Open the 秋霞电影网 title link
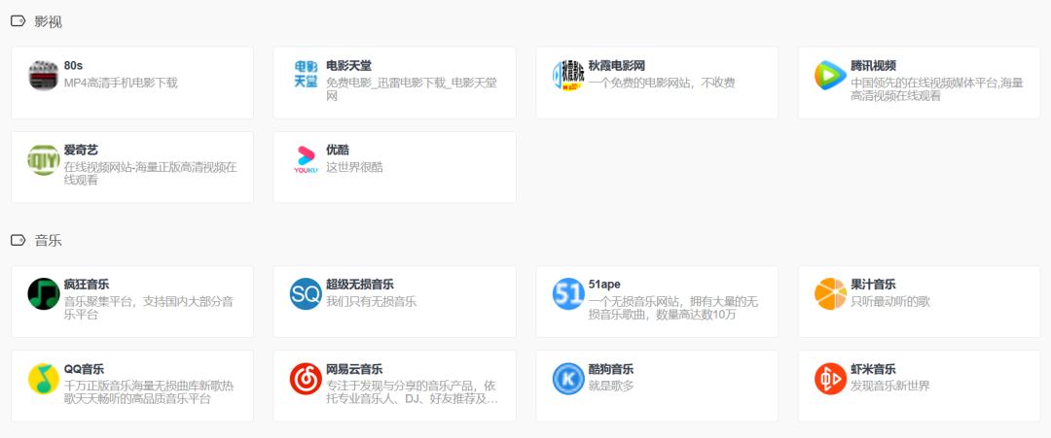The width and height of the screenshot is (1051, 438). click(617, 65)
